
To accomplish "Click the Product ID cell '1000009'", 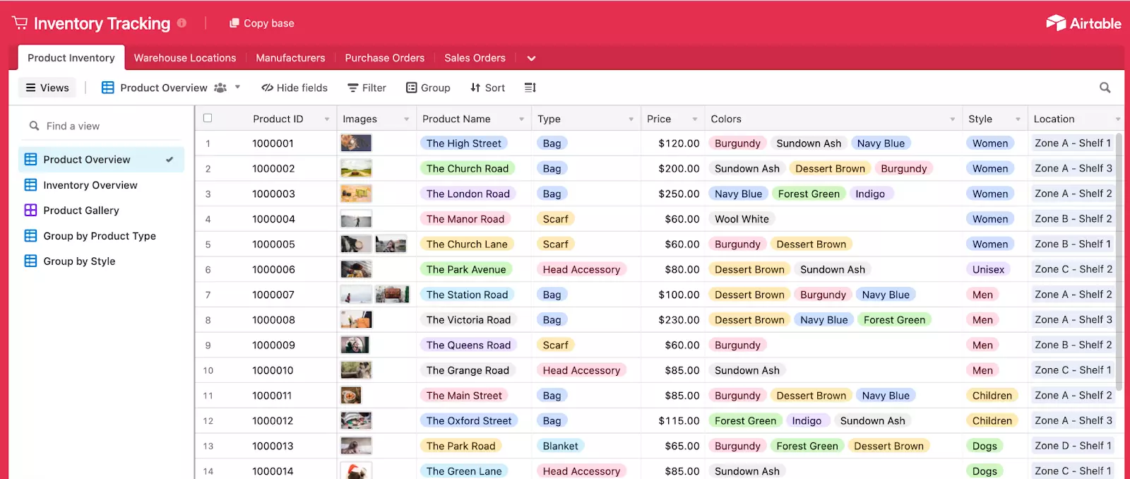I will pos(273,345).
